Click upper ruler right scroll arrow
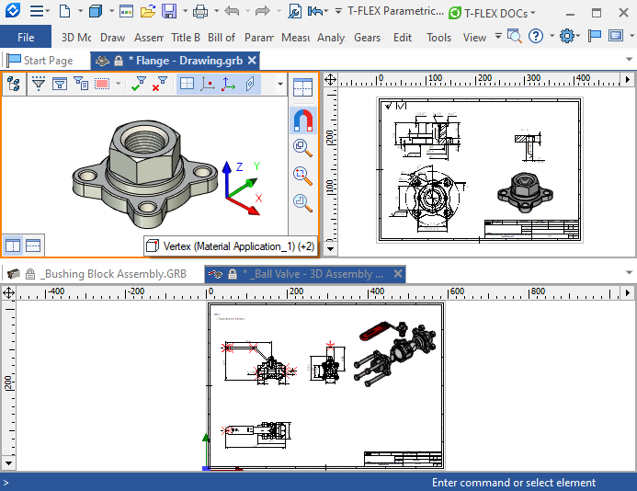Image resolution: width=637 pixels, height=491 pixels. [628, 79]
